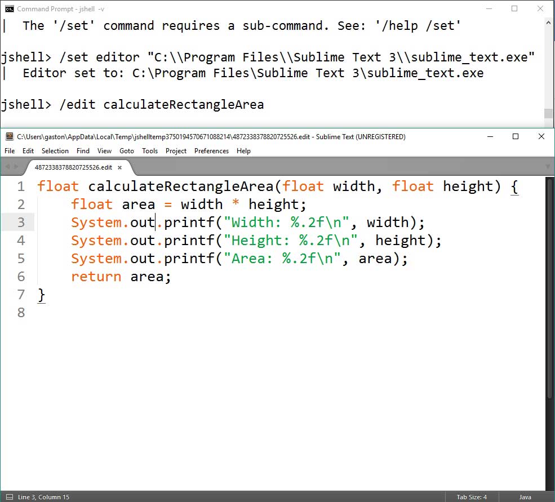Click the closing brace on line 7
The height and width of the screenshot is (502, 555).
41,295
